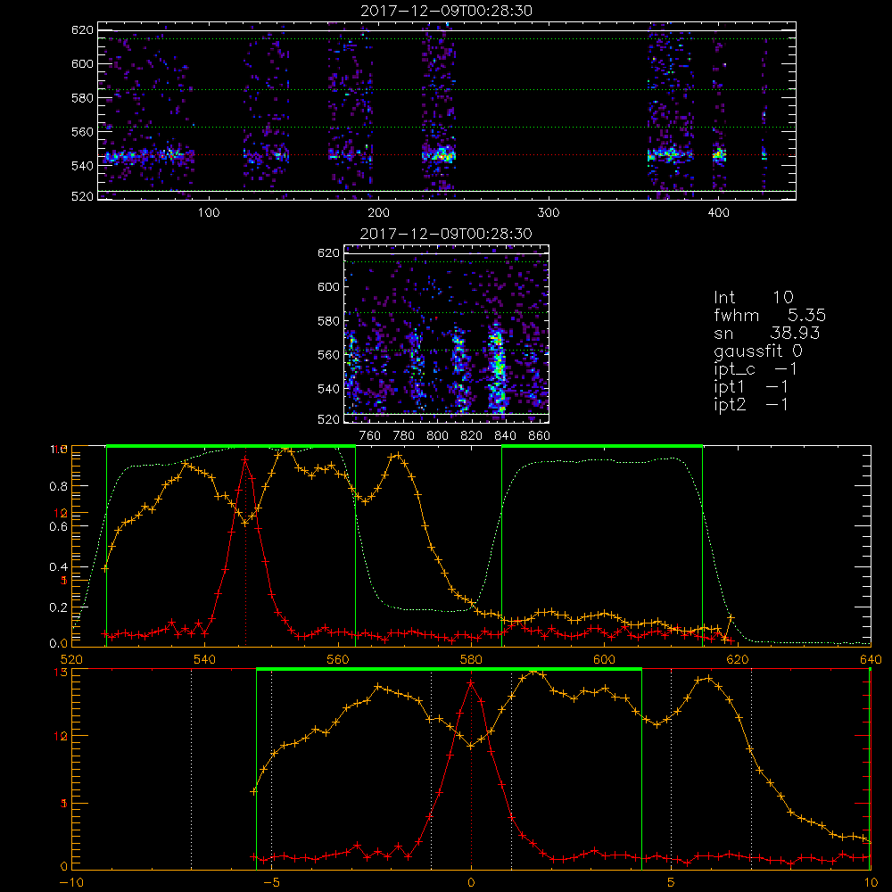Select the 'ipt1 -1' readout text
Screen dimensions: 892x892
point(751,387)
